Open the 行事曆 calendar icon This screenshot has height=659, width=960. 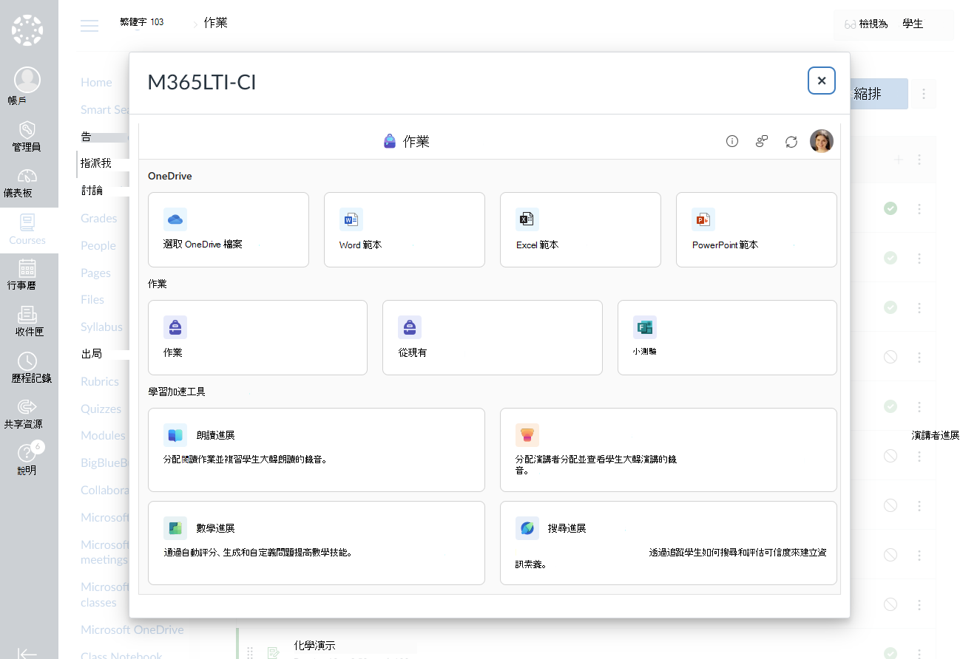pos(27,267)
